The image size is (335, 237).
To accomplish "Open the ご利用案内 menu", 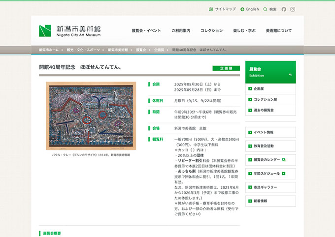I will pos(181,31).
